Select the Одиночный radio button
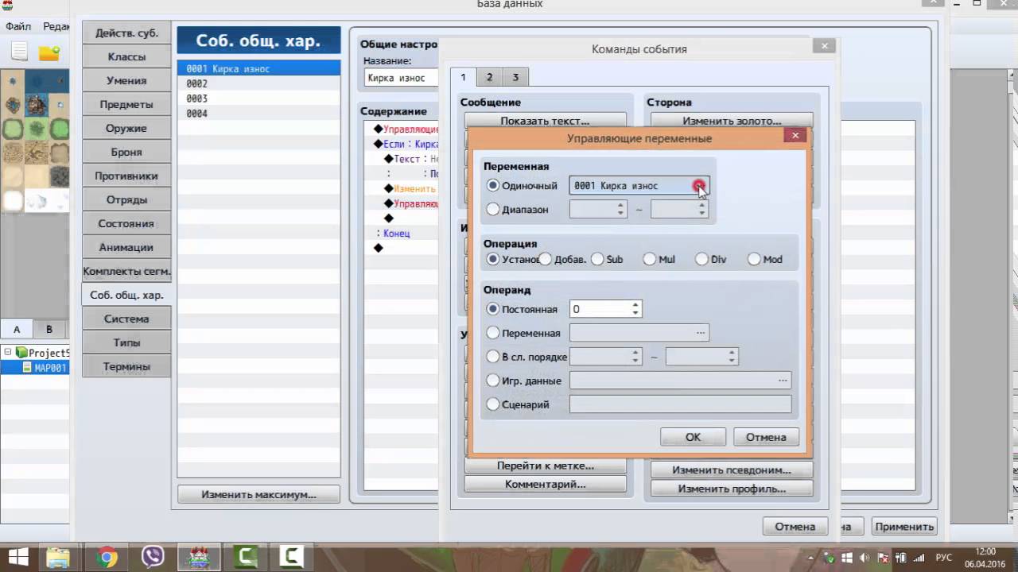 (493, 185)
